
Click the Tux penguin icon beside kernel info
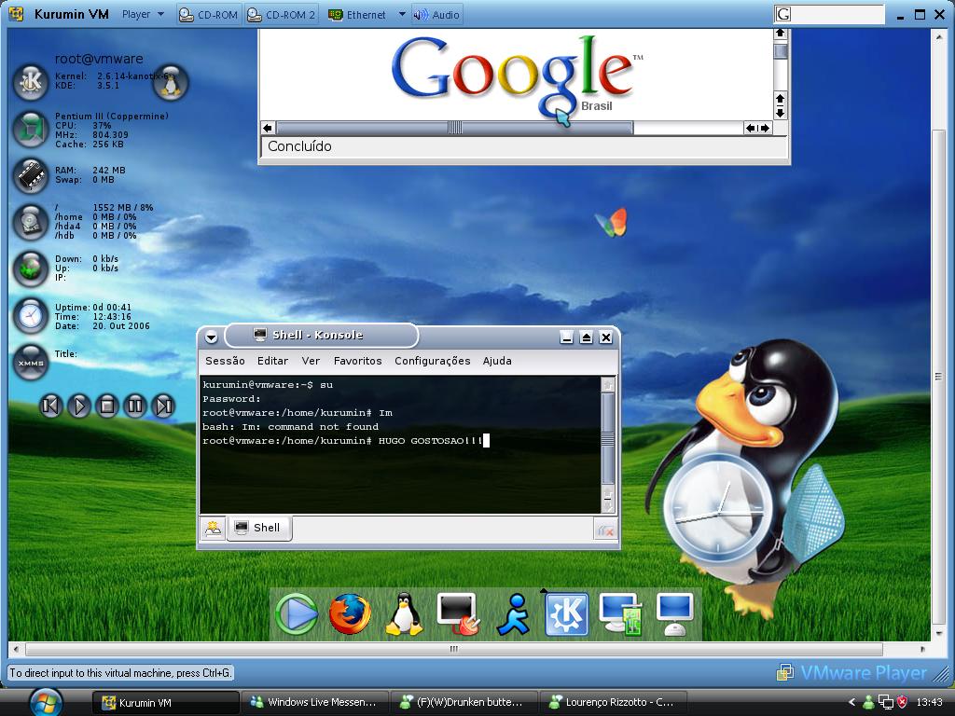click(x=170, y=82)
